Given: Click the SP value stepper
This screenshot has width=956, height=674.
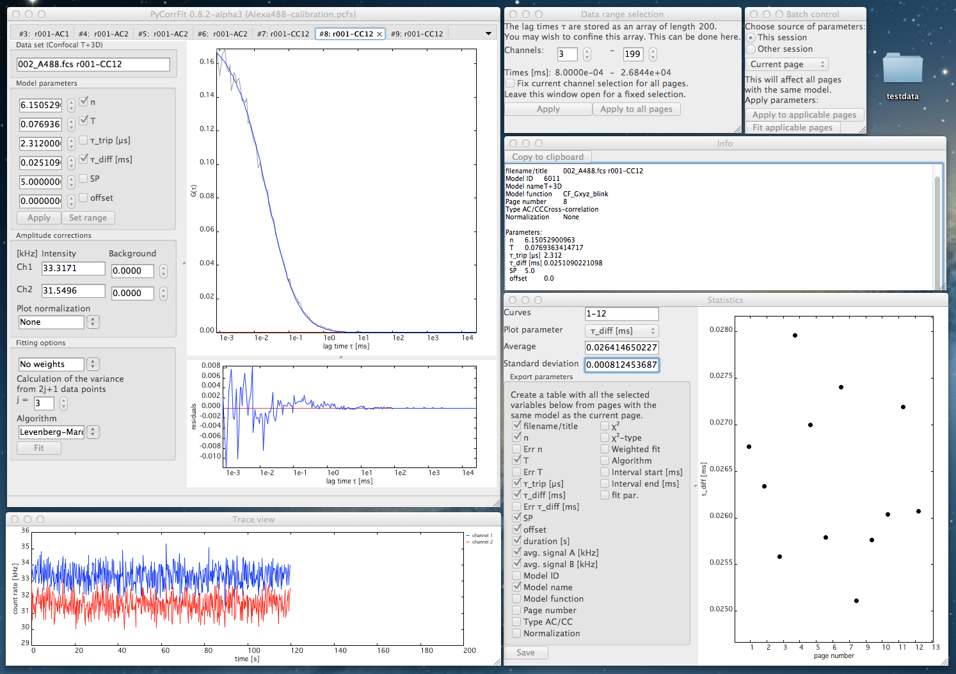Looking at the screenshot, I should click(71, 182).
